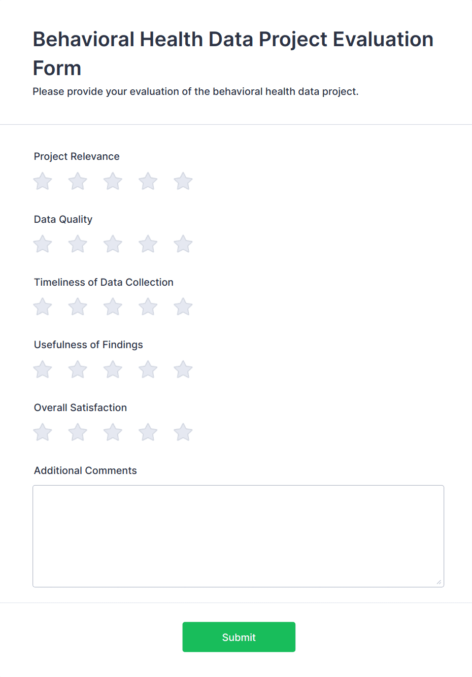Click the fifth star under Usefulness of Findings
472x677 pixels.
pos(183,369)
